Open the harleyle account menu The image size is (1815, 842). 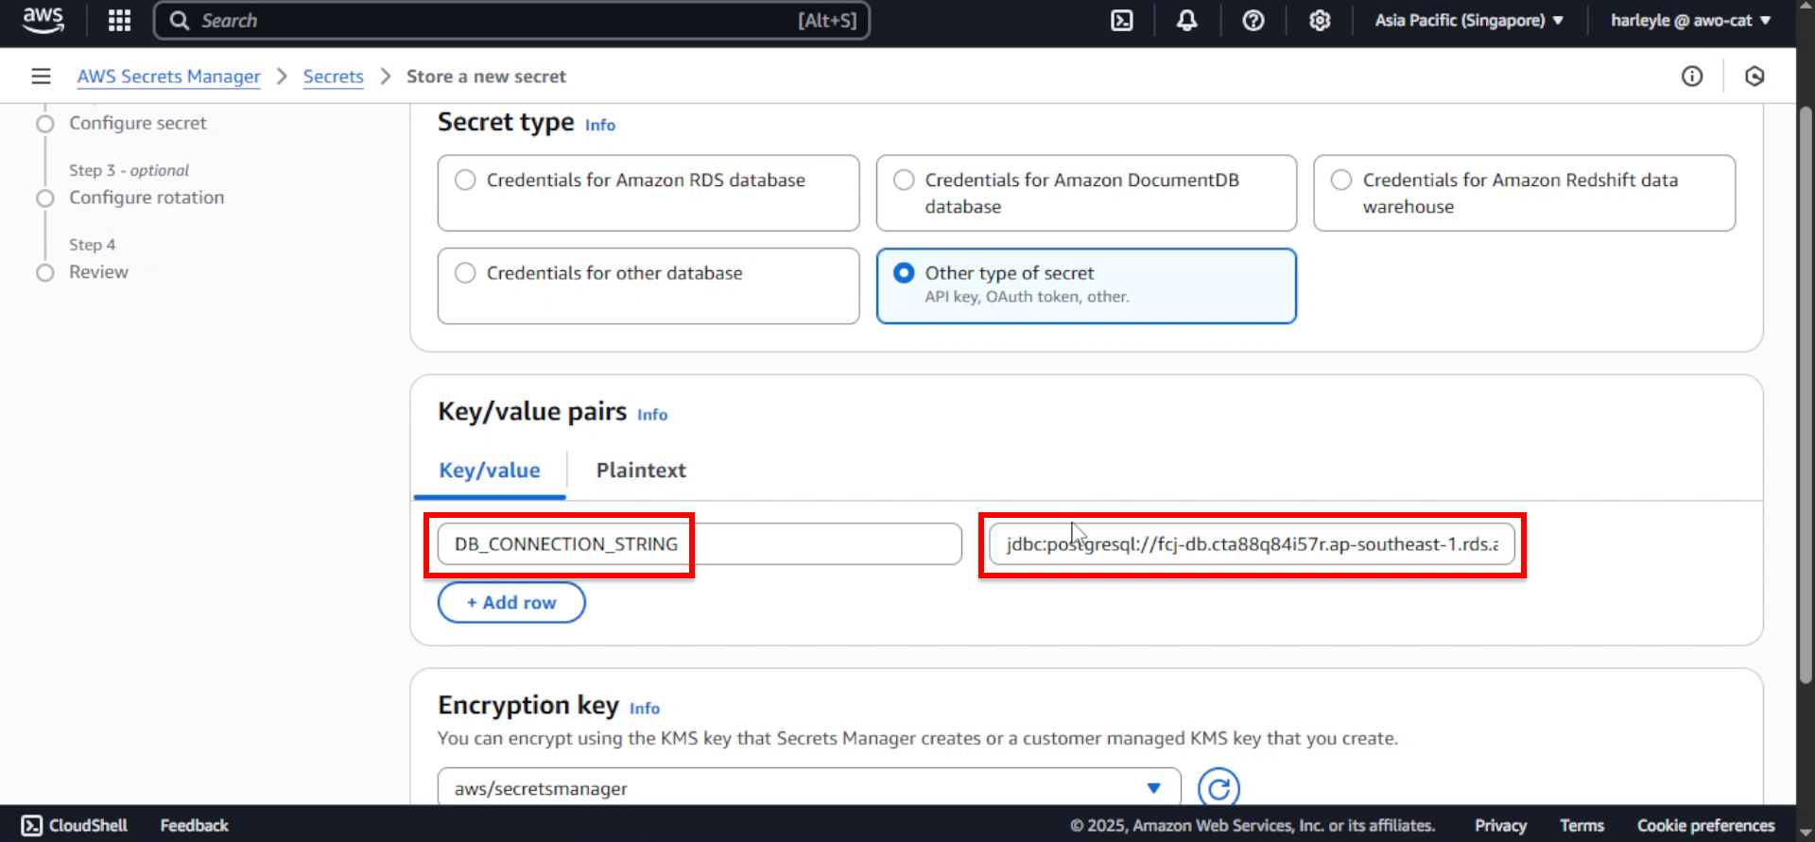point(1690,20)
